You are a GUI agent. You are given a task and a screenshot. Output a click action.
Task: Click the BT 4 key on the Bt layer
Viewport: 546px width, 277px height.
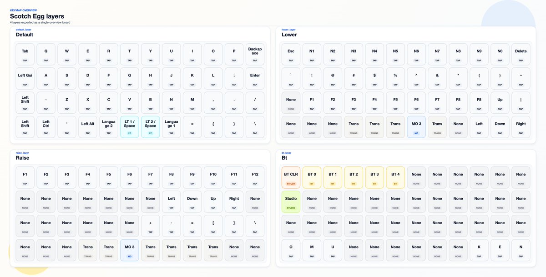point(395,177)
